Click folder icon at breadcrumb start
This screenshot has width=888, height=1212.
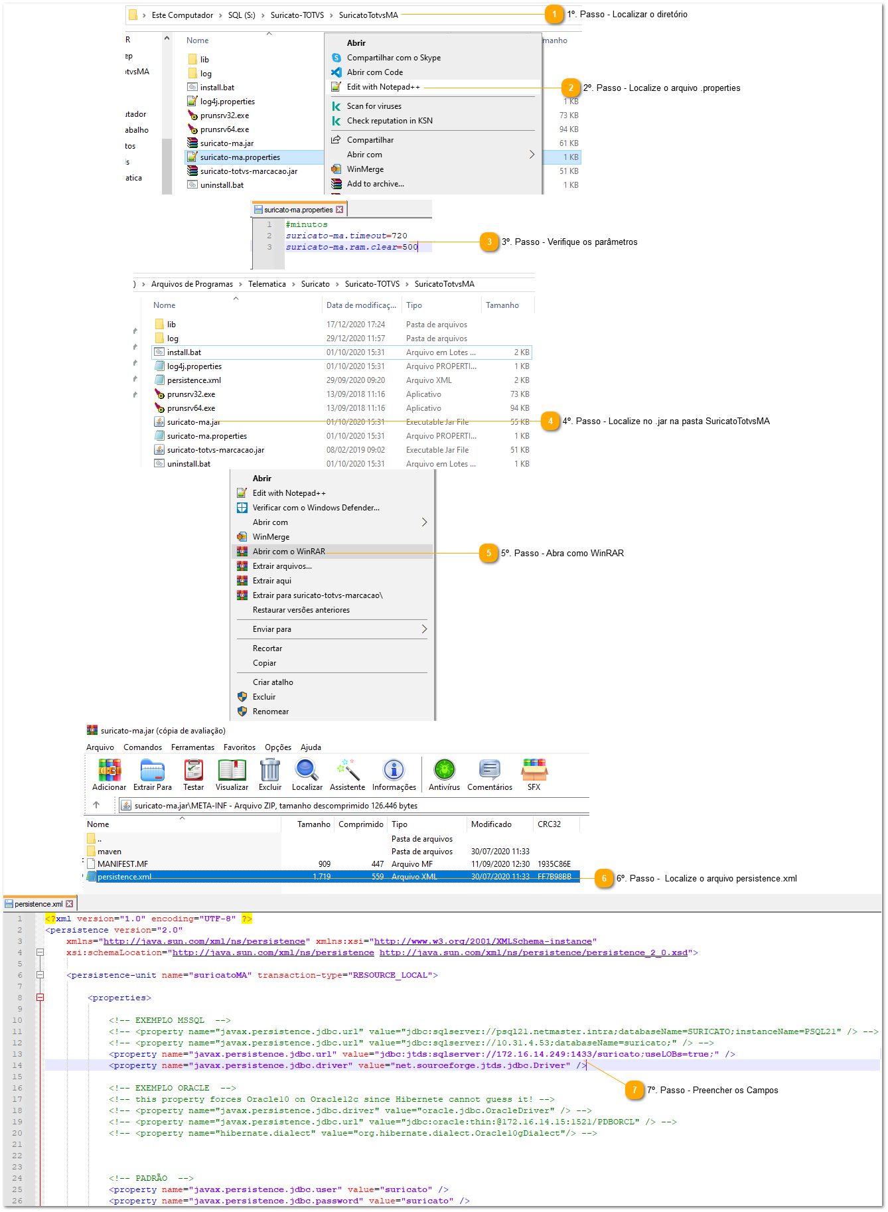[x=133, y=15]
